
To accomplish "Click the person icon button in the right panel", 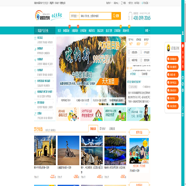I will coord(133,60).
